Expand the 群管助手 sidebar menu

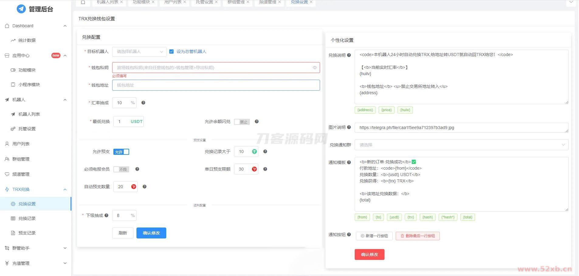coord(36,248)
